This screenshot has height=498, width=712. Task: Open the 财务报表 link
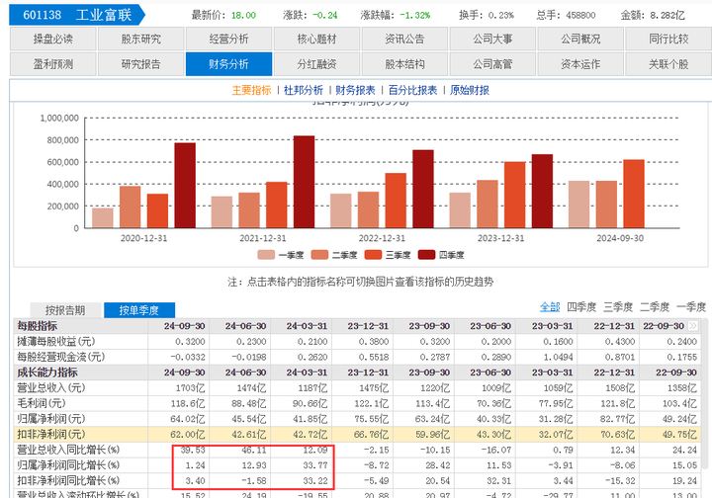pos(356,90)
